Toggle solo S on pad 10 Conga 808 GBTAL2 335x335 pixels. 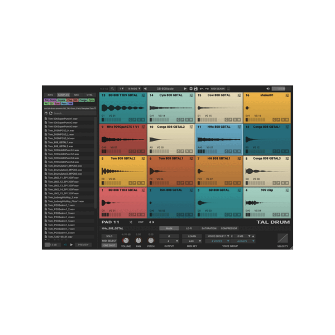coord(187,151)
